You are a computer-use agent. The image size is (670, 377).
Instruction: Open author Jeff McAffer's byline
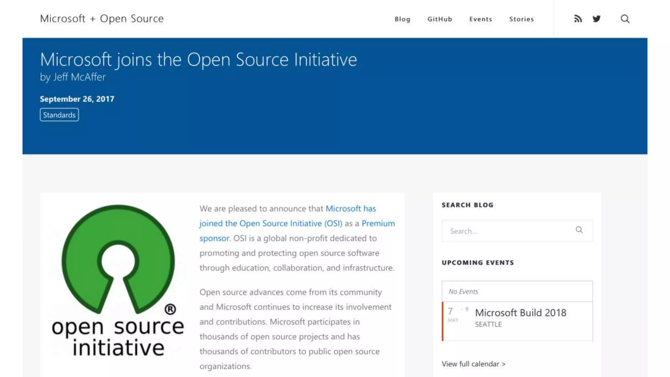coord(79,77)
